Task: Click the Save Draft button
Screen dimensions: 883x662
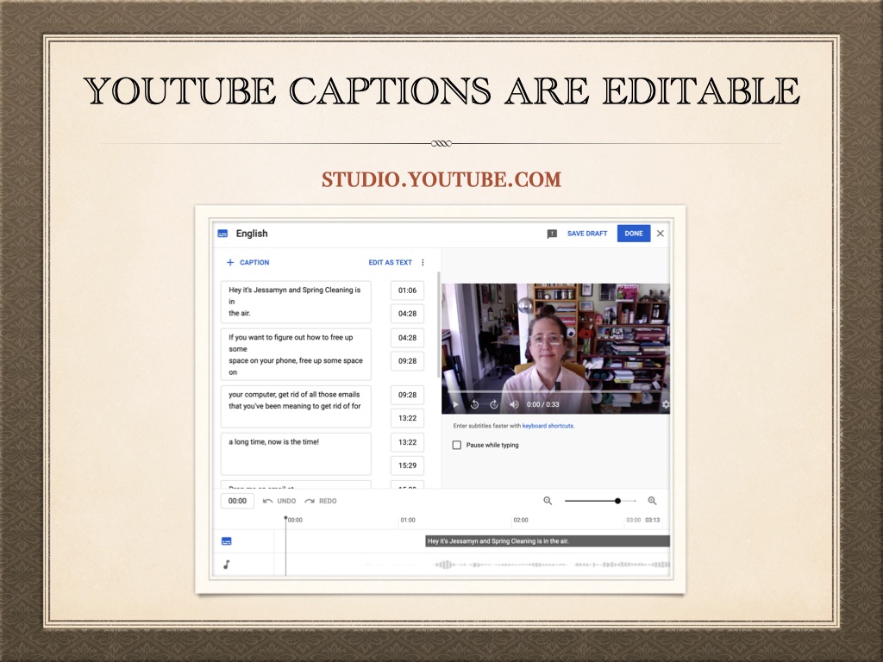Action: (586, 234)
